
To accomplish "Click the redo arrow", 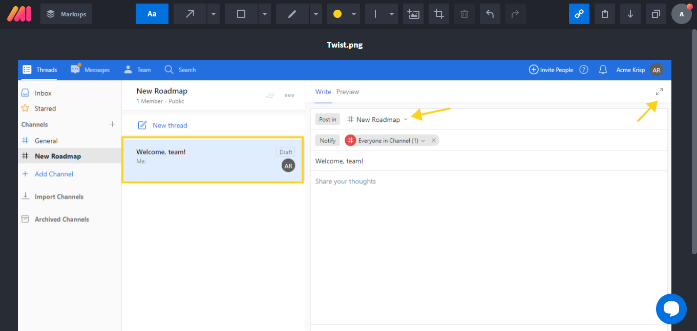I will [516, 14].
